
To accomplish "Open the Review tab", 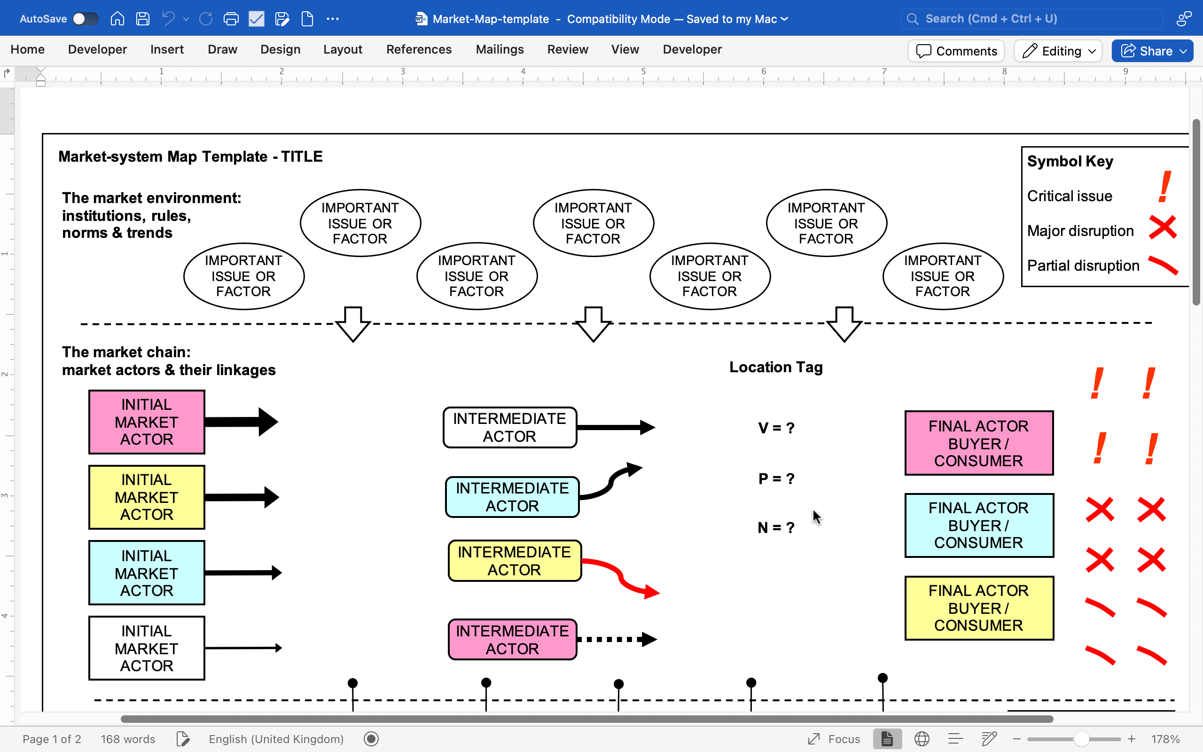I will 568,49.
